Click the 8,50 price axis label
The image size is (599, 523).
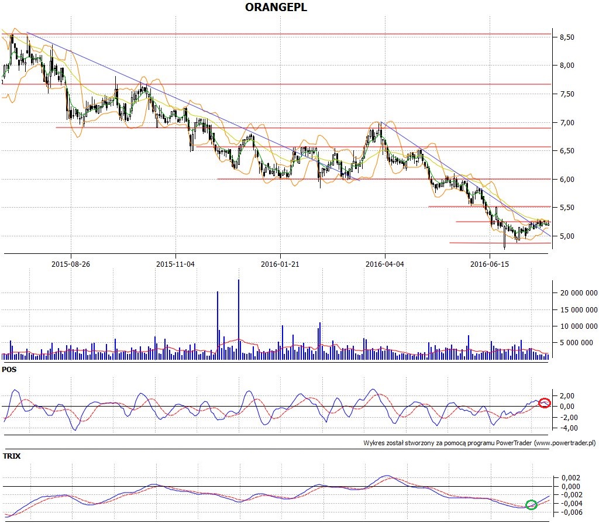pos(567,37)
